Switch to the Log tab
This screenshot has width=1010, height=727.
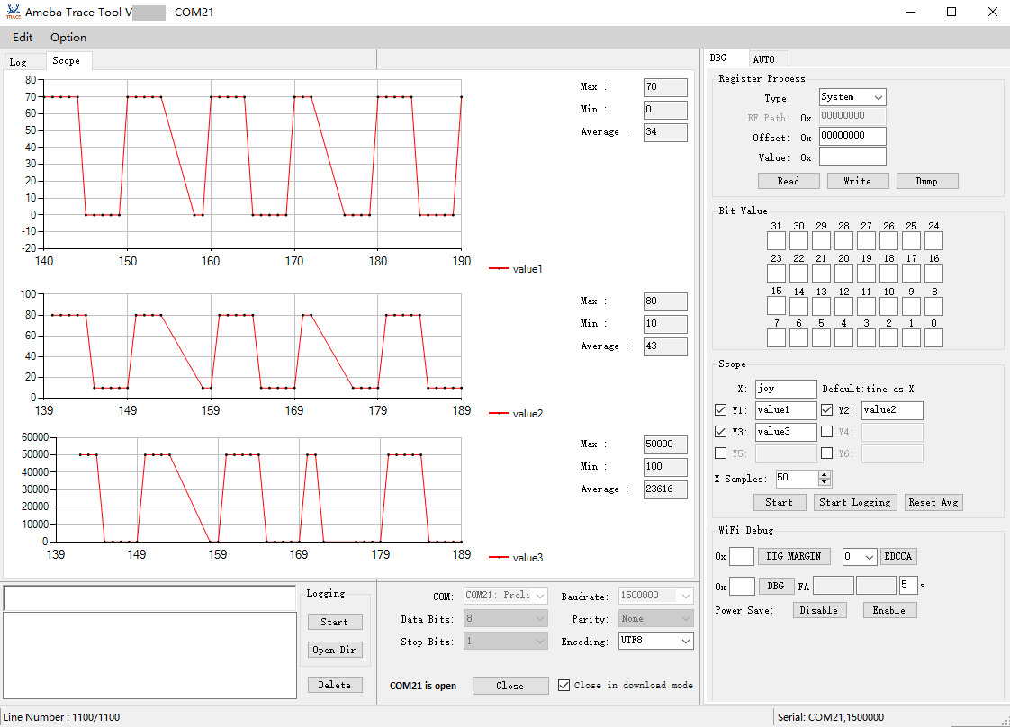pos(18,62)
